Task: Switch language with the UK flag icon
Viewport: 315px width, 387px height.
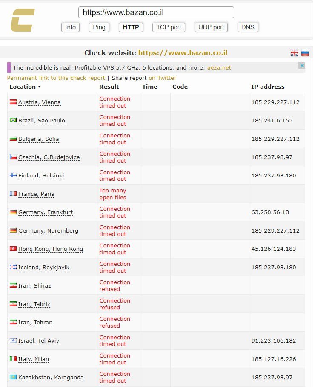Action: click(x=294, y=53)
